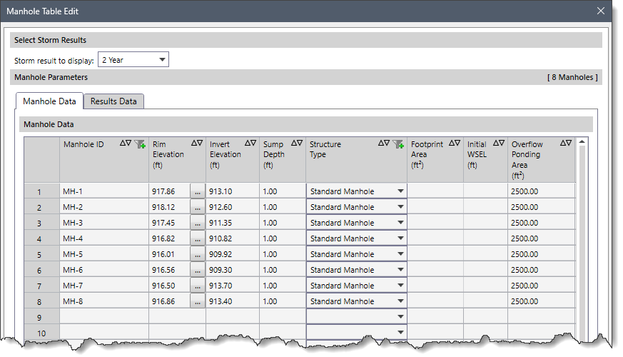The width and height of the screenshot is (623, 357).
Task: Select the Manhole Data tab
Action: (49, 101)
